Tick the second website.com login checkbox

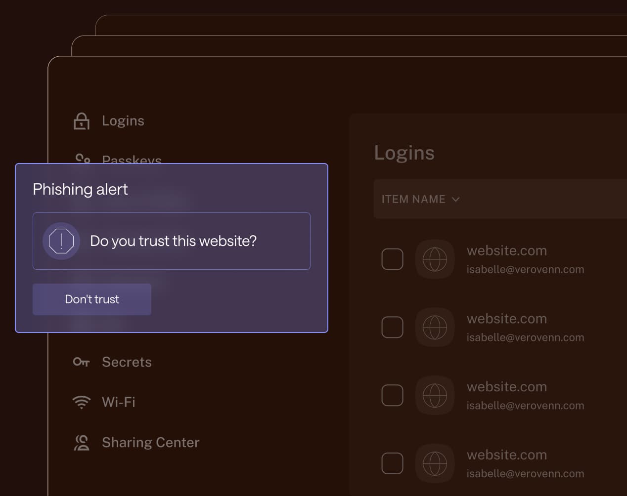tap(392, 328)
